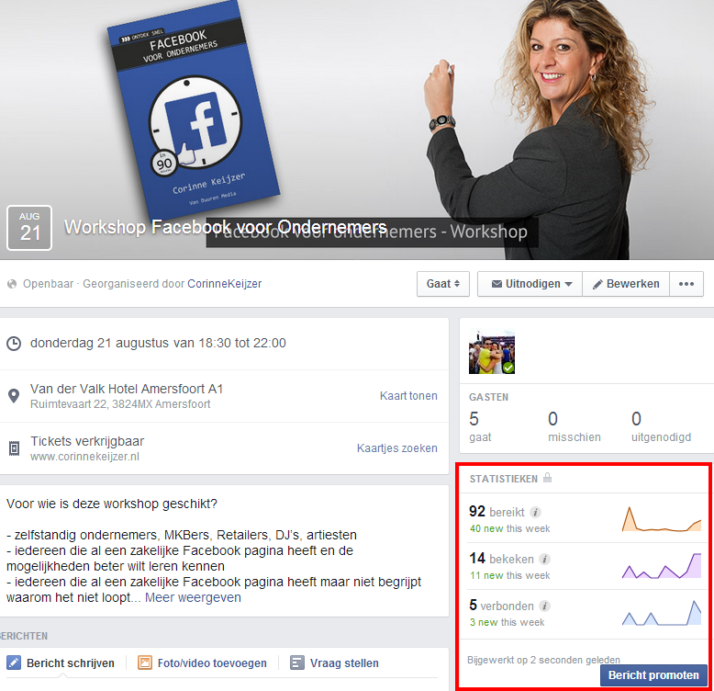This screenshot has width=714, height=691.
Task: Click the ticket icon beside Tickets verkrijgbaar
Action: 14,448
